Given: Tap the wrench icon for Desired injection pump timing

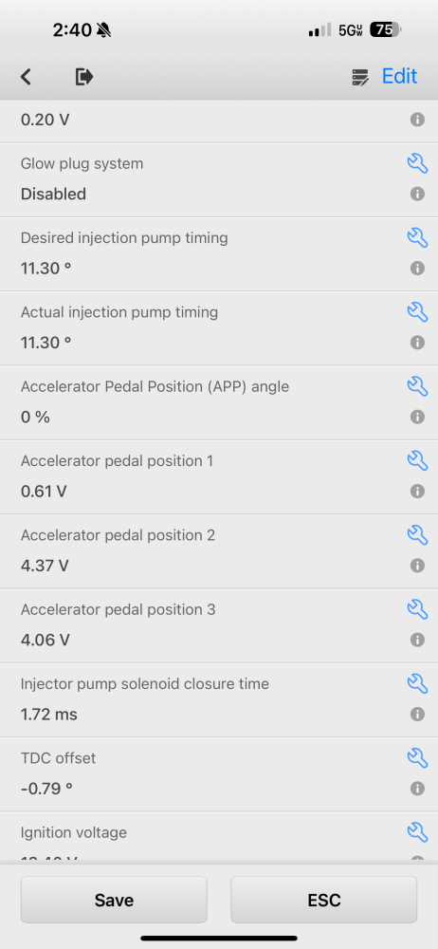Looking at the screenshot, I should [x=417, y=238].
